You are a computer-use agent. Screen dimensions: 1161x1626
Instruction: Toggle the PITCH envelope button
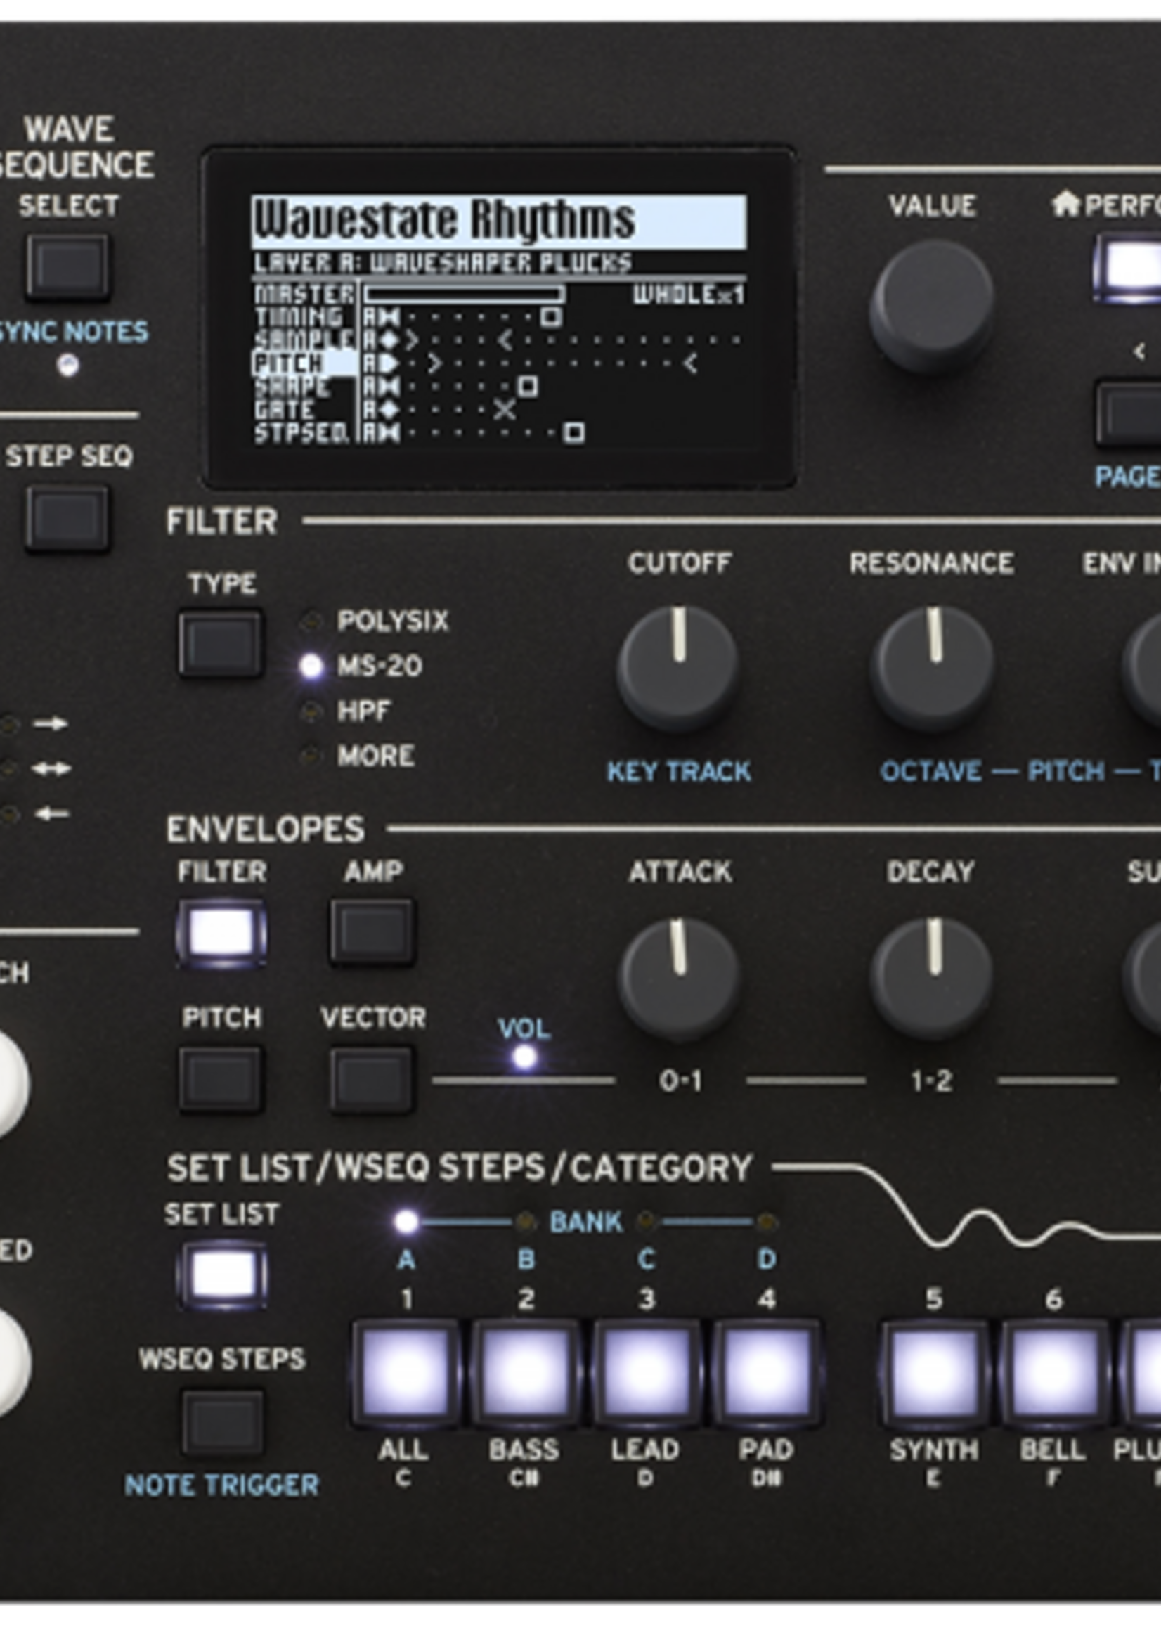pyautogui.click(x=221, y=1080)
